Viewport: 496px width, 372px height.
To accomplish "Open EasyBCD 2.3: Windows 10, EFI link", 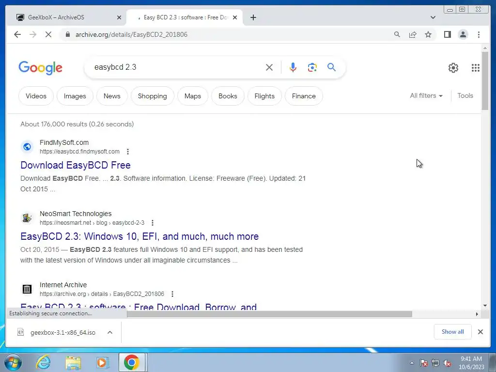I will tap(139, 236).
